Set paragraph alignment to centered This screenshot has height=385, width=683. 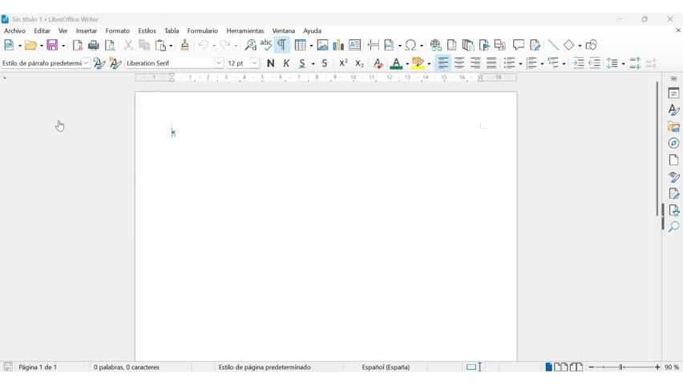coord(459,63)
